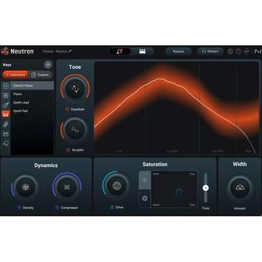Click the Low band label
Image resolution: width=262 pixels, height=262 pixels.
pyautogui.click(x=119, y=151)
